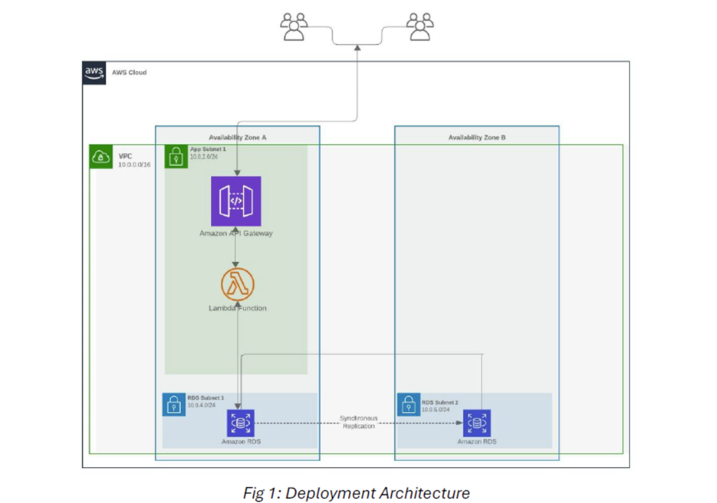Click the Availability Zone A heading
Viewport: 717px width, 503px height.
point(237,137)
